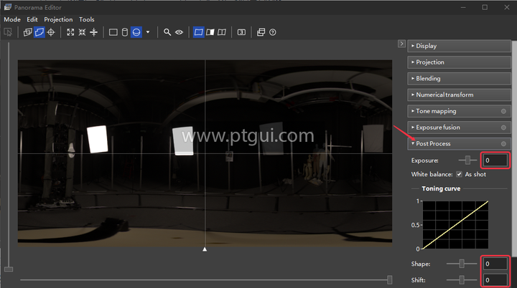Click the straighten panorama icon
517x288 pixels.
pos(93,32)
